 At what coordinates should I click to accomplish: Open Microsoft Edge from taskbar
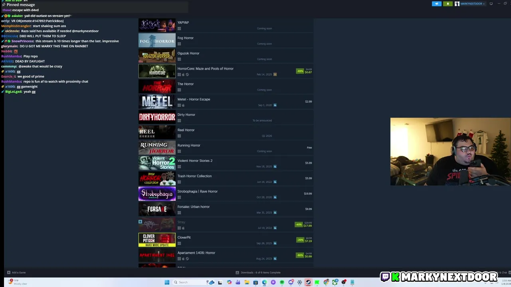[x=264, y=282]
